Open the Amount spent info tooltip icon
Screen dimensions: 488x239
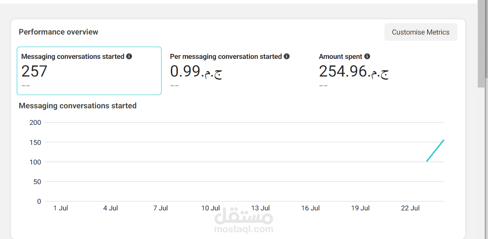pyautogui.click(x=367, y=57)
